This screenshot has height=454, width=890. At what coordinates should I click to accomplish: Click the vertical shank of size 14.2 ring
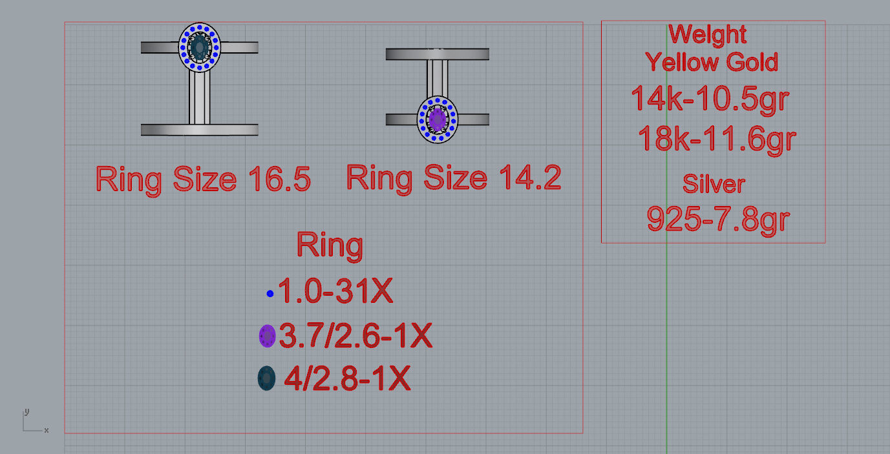pyautogui.click(x=438, y=78)
